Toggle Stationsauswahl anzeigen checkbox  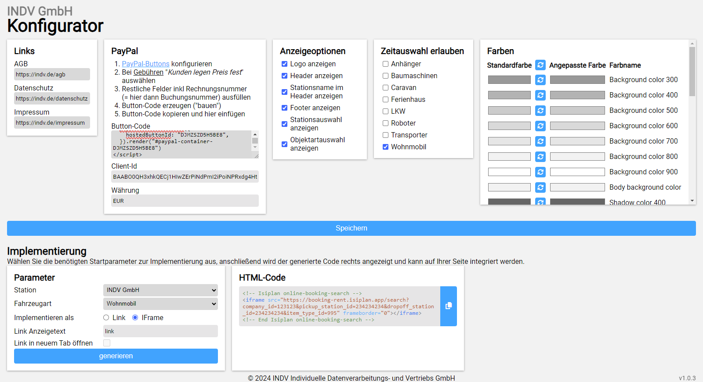(284, 124)
